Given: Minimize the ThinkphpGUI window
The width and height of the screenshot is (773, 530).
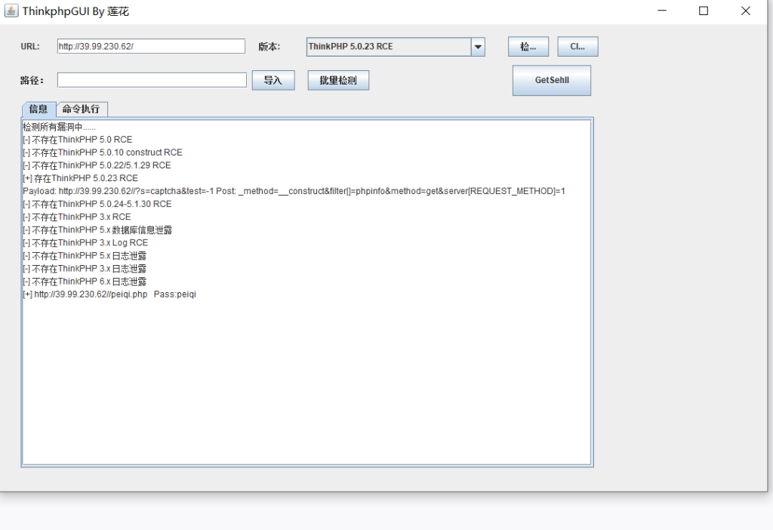Looking at the screenshot, I should (662, 11).
